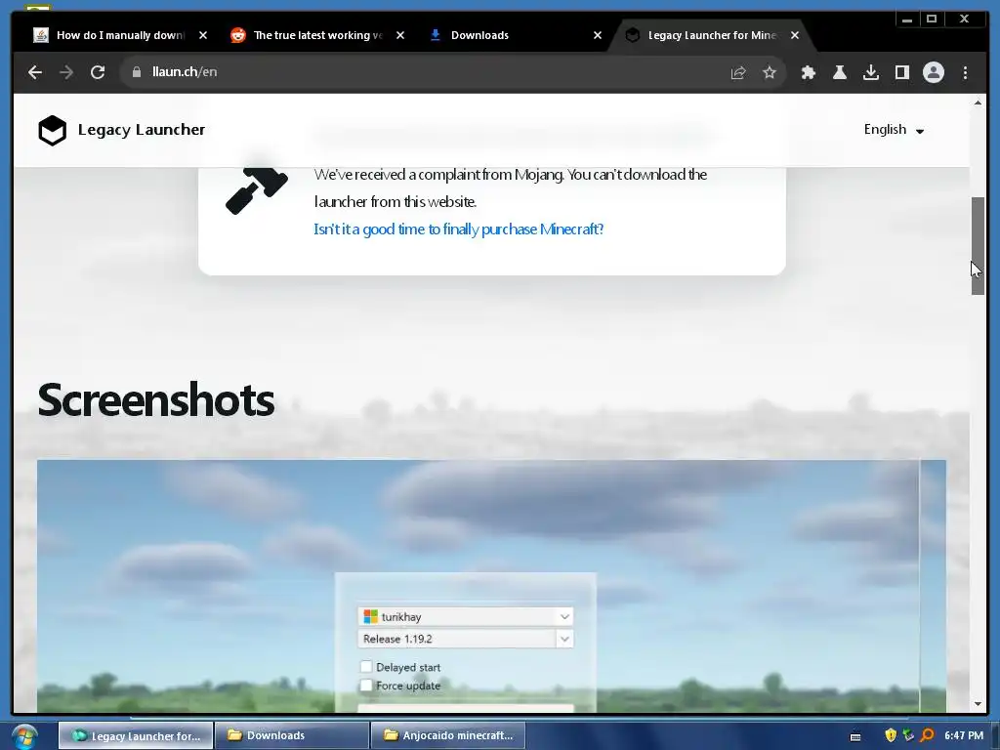Tick the Force update checkbox
This screenshot has height=750, width=1000.
coord(366,686)
